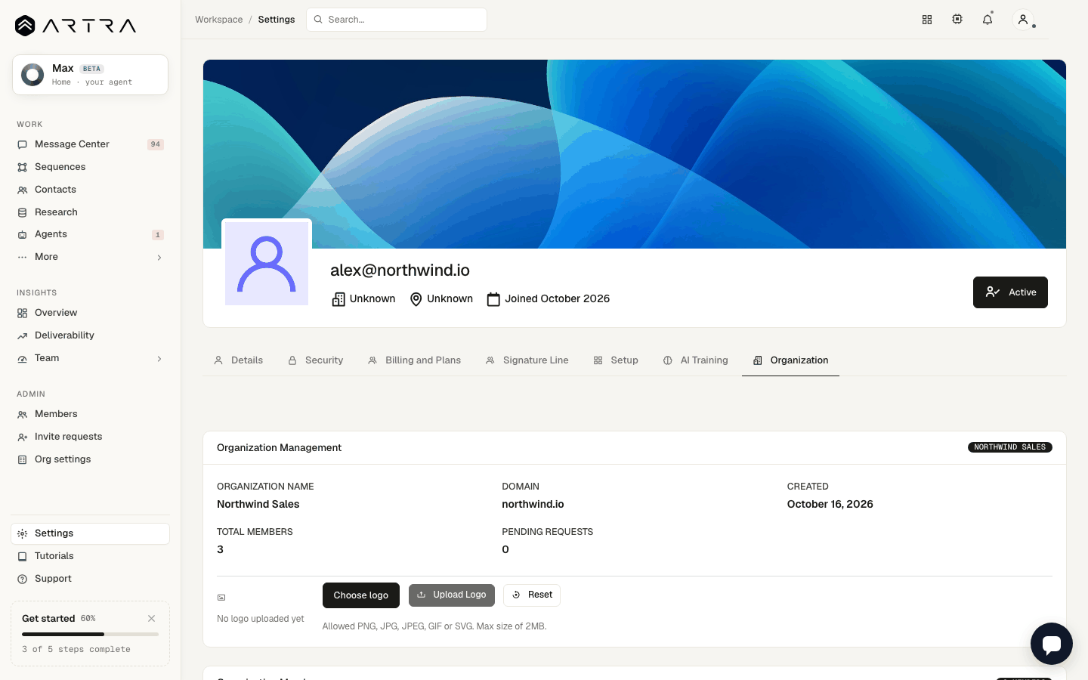Screen dimensions: 1088x680
Task: Switch to the Setup tab
Action: [x=616, y=360]
